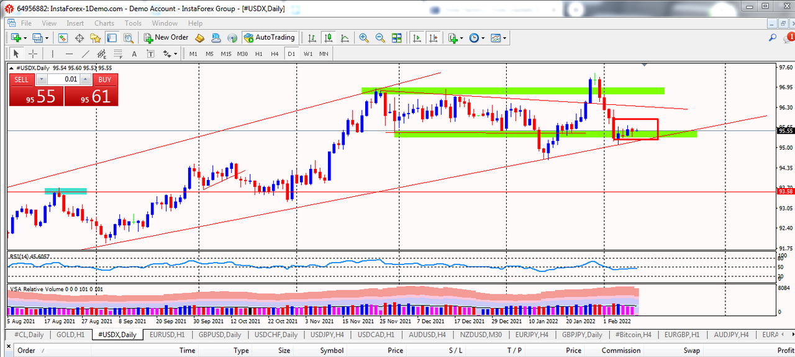Toggle chart shift from right edge

tap(433, 38)
